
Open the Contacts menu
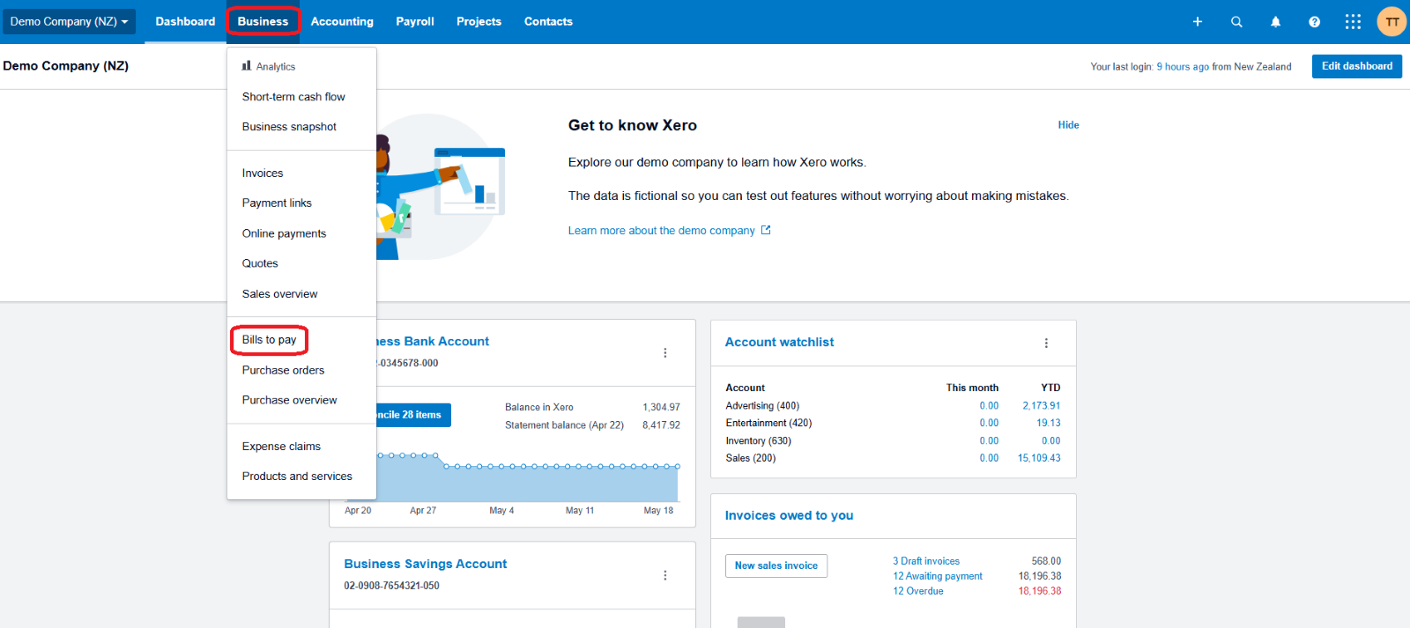[x=548, y=22]
